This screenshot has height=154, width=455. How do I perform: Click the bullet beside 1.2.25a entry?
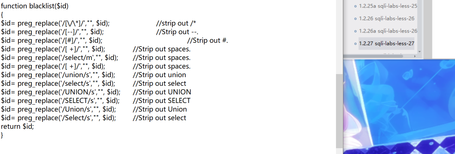[355, 6]
